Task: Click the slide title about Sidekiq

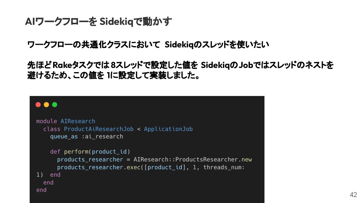Action: pos(99,22)
